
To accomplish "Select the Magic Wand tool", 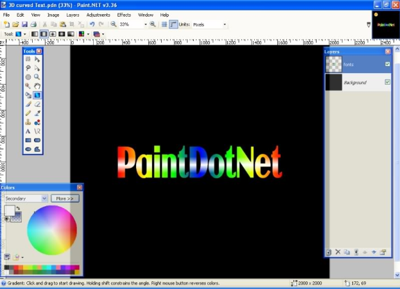I will click(x=28, y=86).
